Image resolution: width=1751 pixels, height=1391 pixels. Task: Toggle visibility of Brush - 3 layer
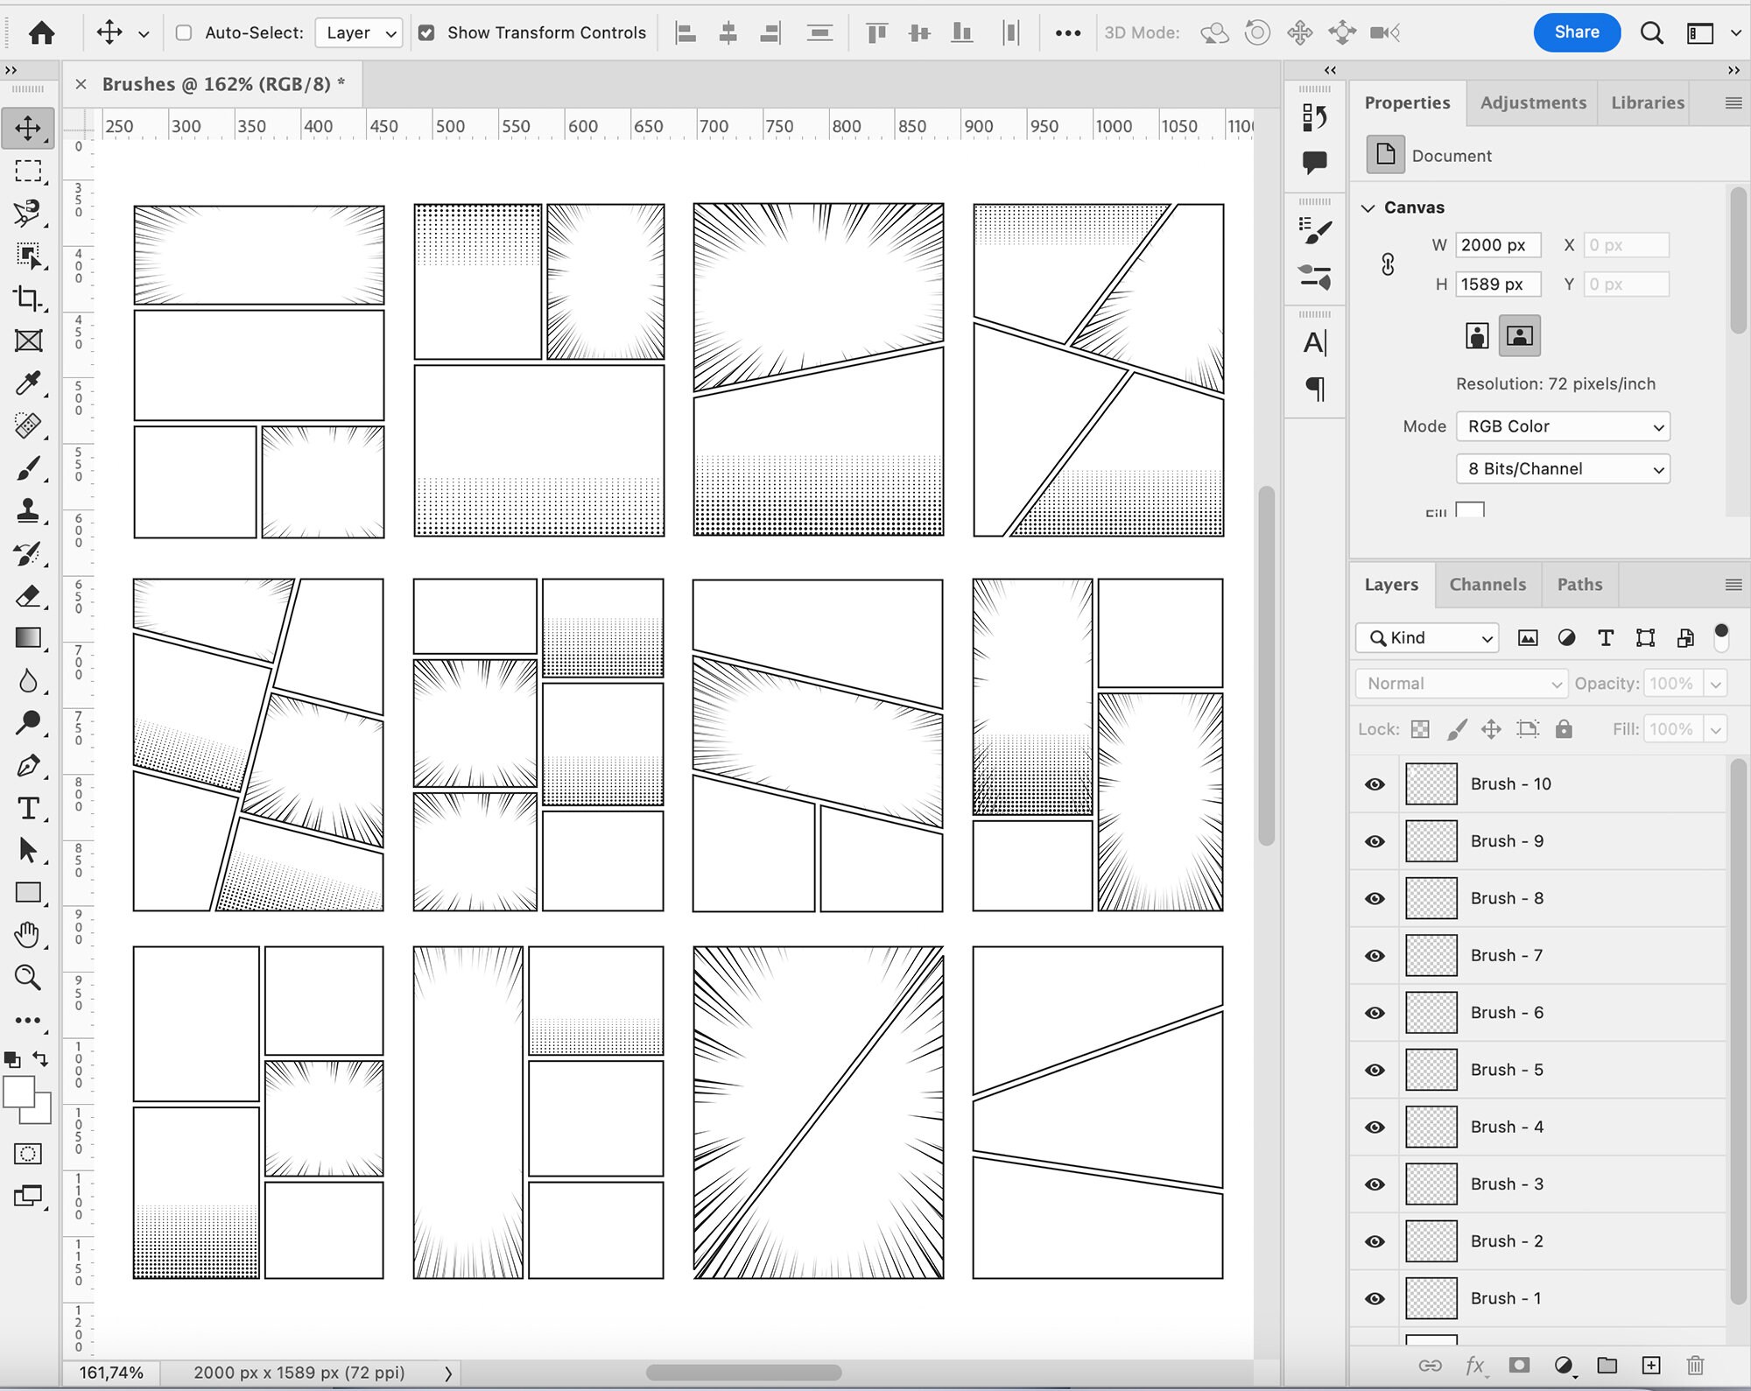[1374, 1184]
